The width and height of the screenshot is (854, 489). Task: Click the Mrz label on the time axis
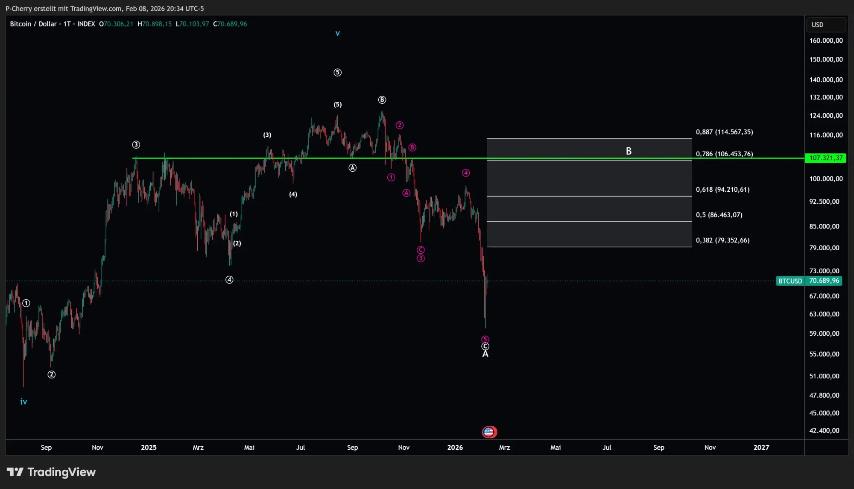coord(199,447)
